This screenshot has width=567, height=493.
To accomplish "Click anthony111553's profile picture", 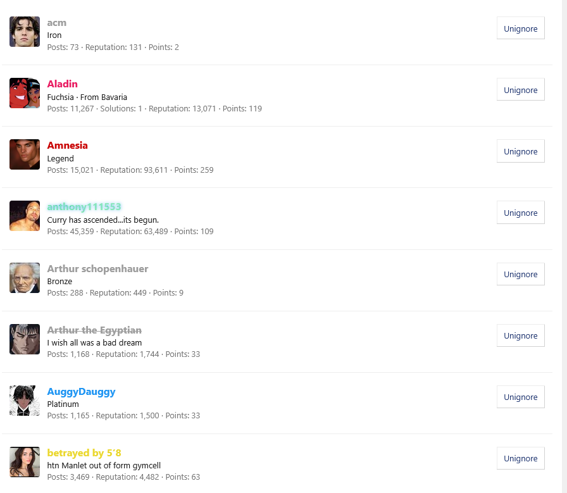I will coord(25,216).
